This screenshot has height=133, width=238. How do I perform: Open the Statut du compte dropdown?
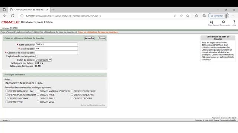tap(43, 60)
